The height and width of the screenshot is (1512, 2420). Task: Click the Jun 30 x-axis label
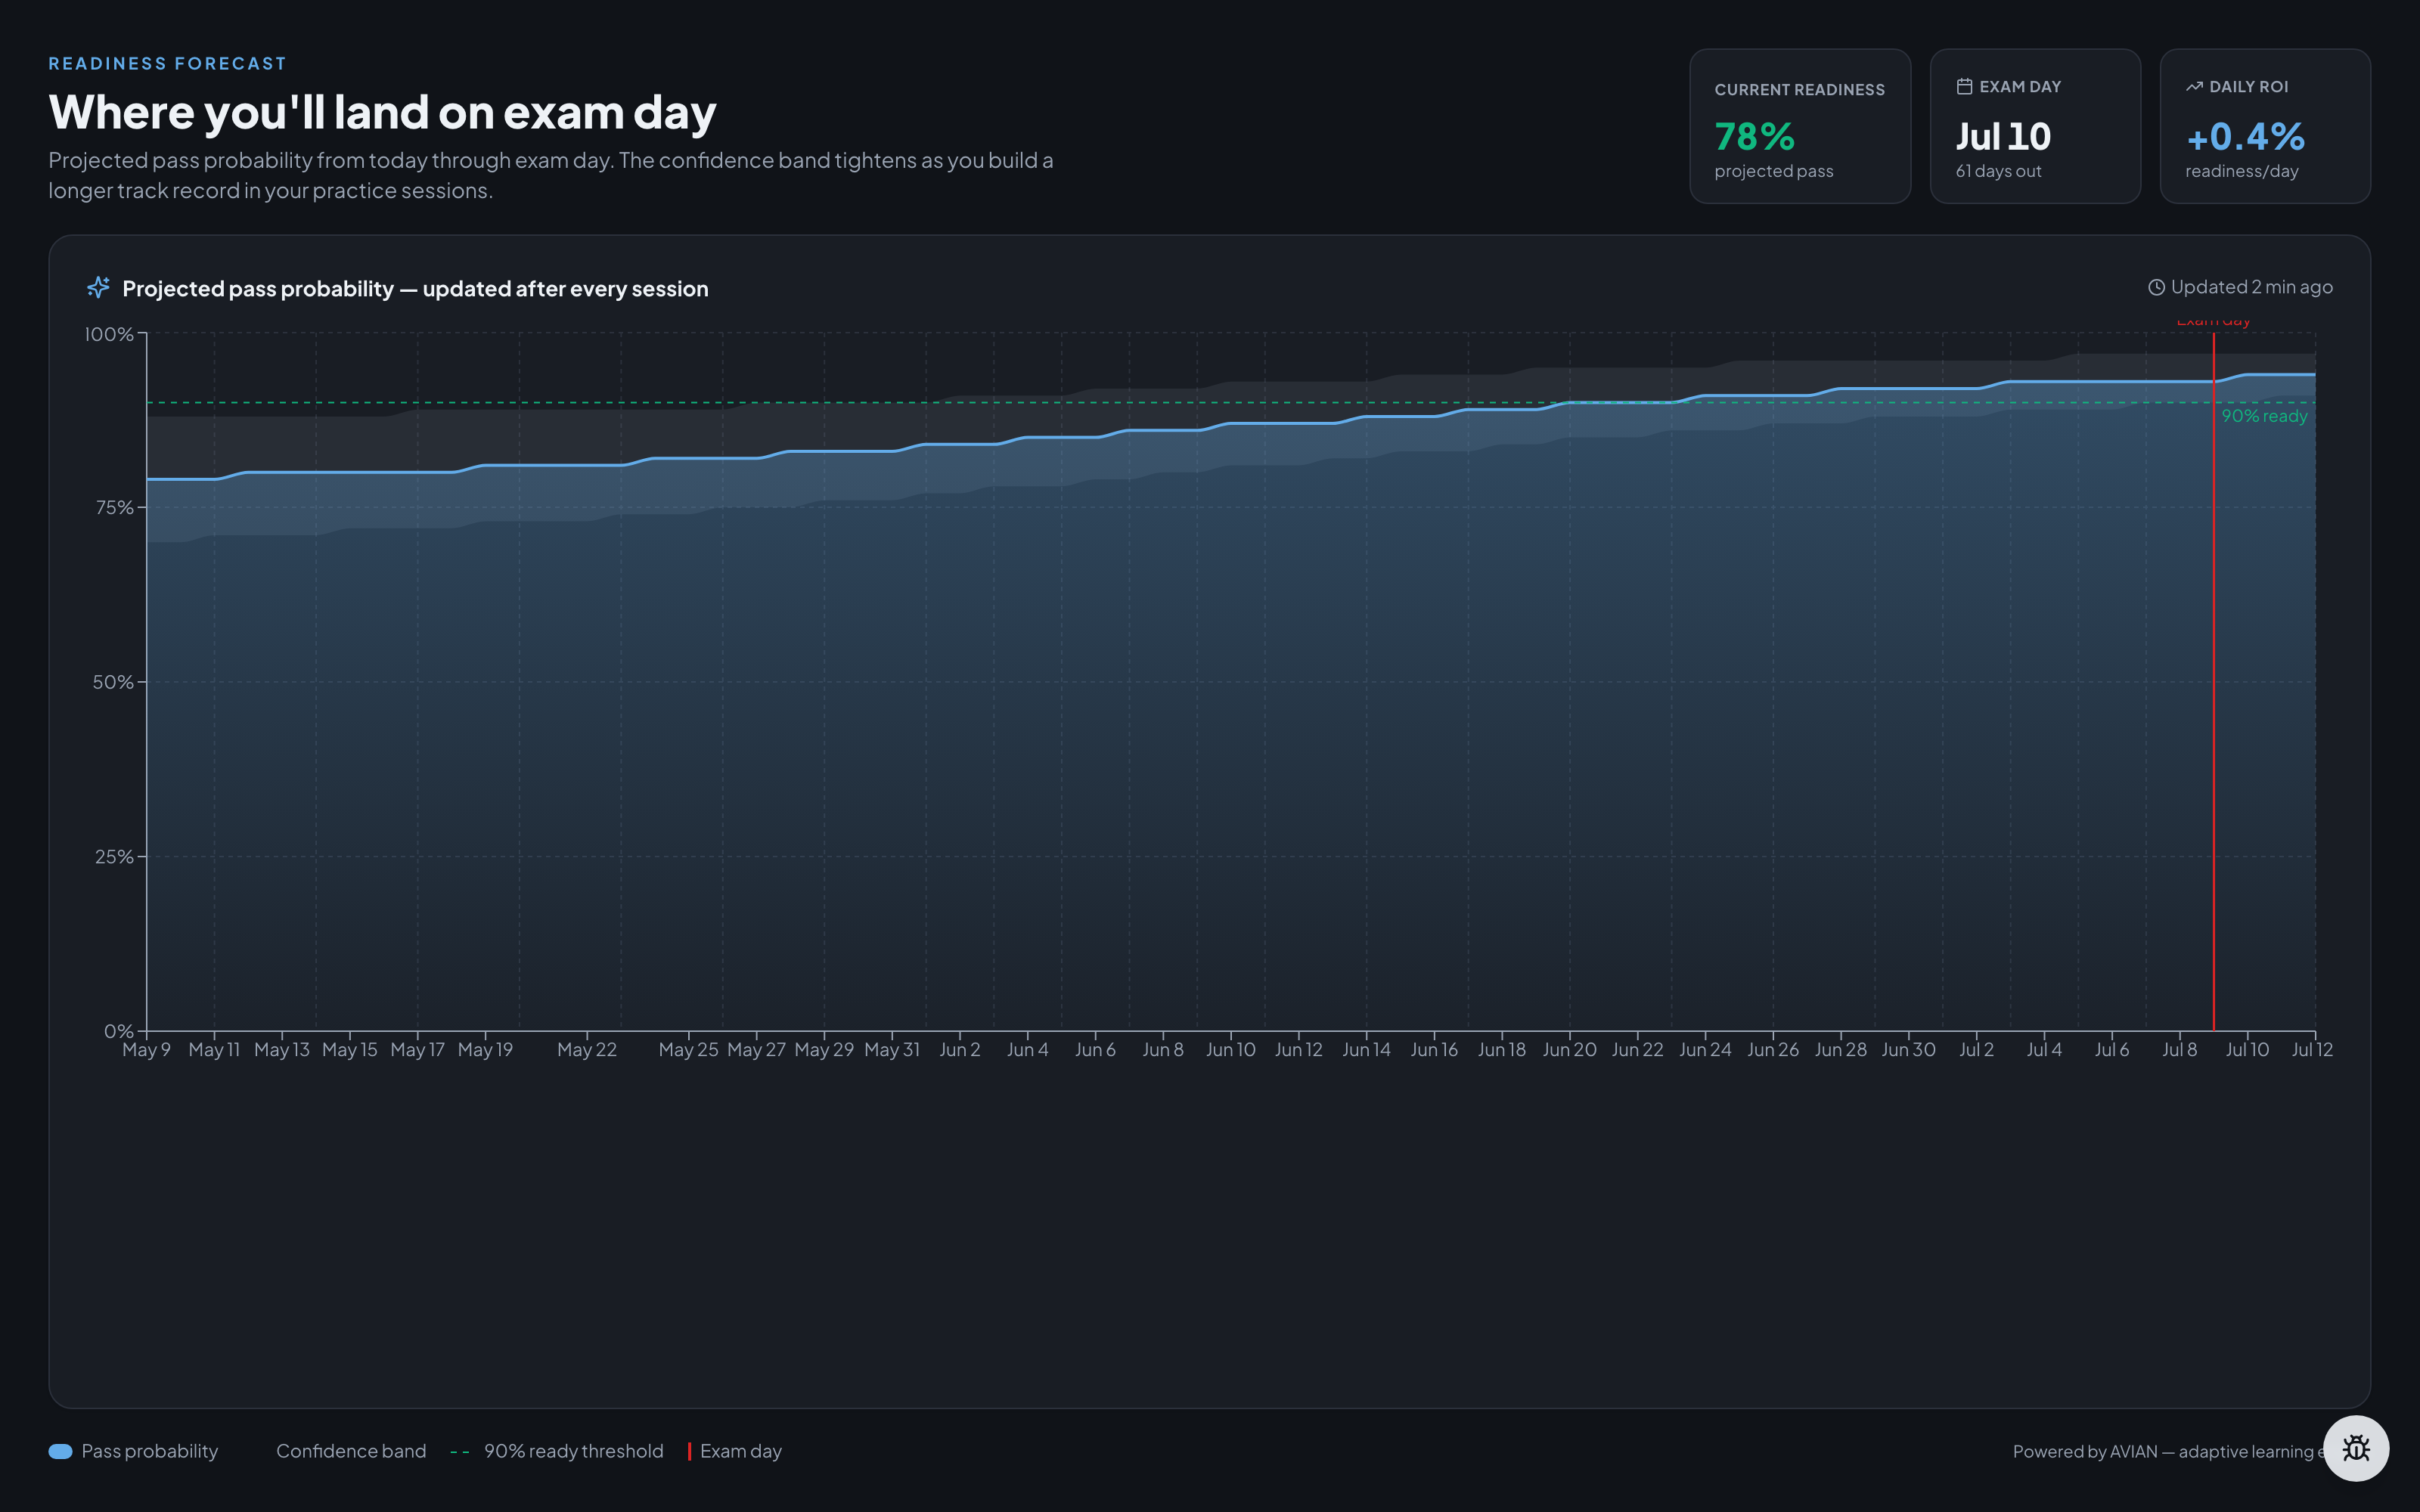(x=1909, y=1050)
